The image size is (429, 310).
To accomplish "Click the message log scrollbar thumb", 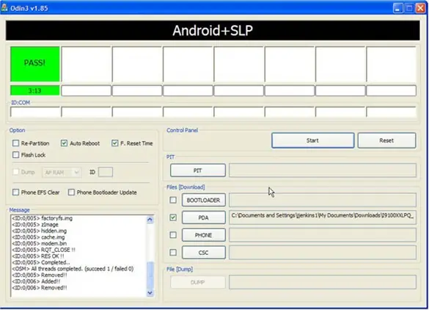I will 150,274.
